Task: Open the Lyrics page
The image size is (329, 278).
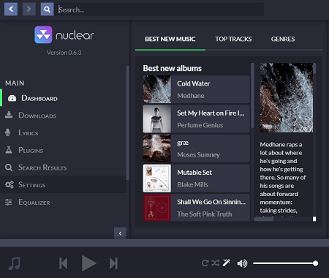Action: (x=64, y=132)
